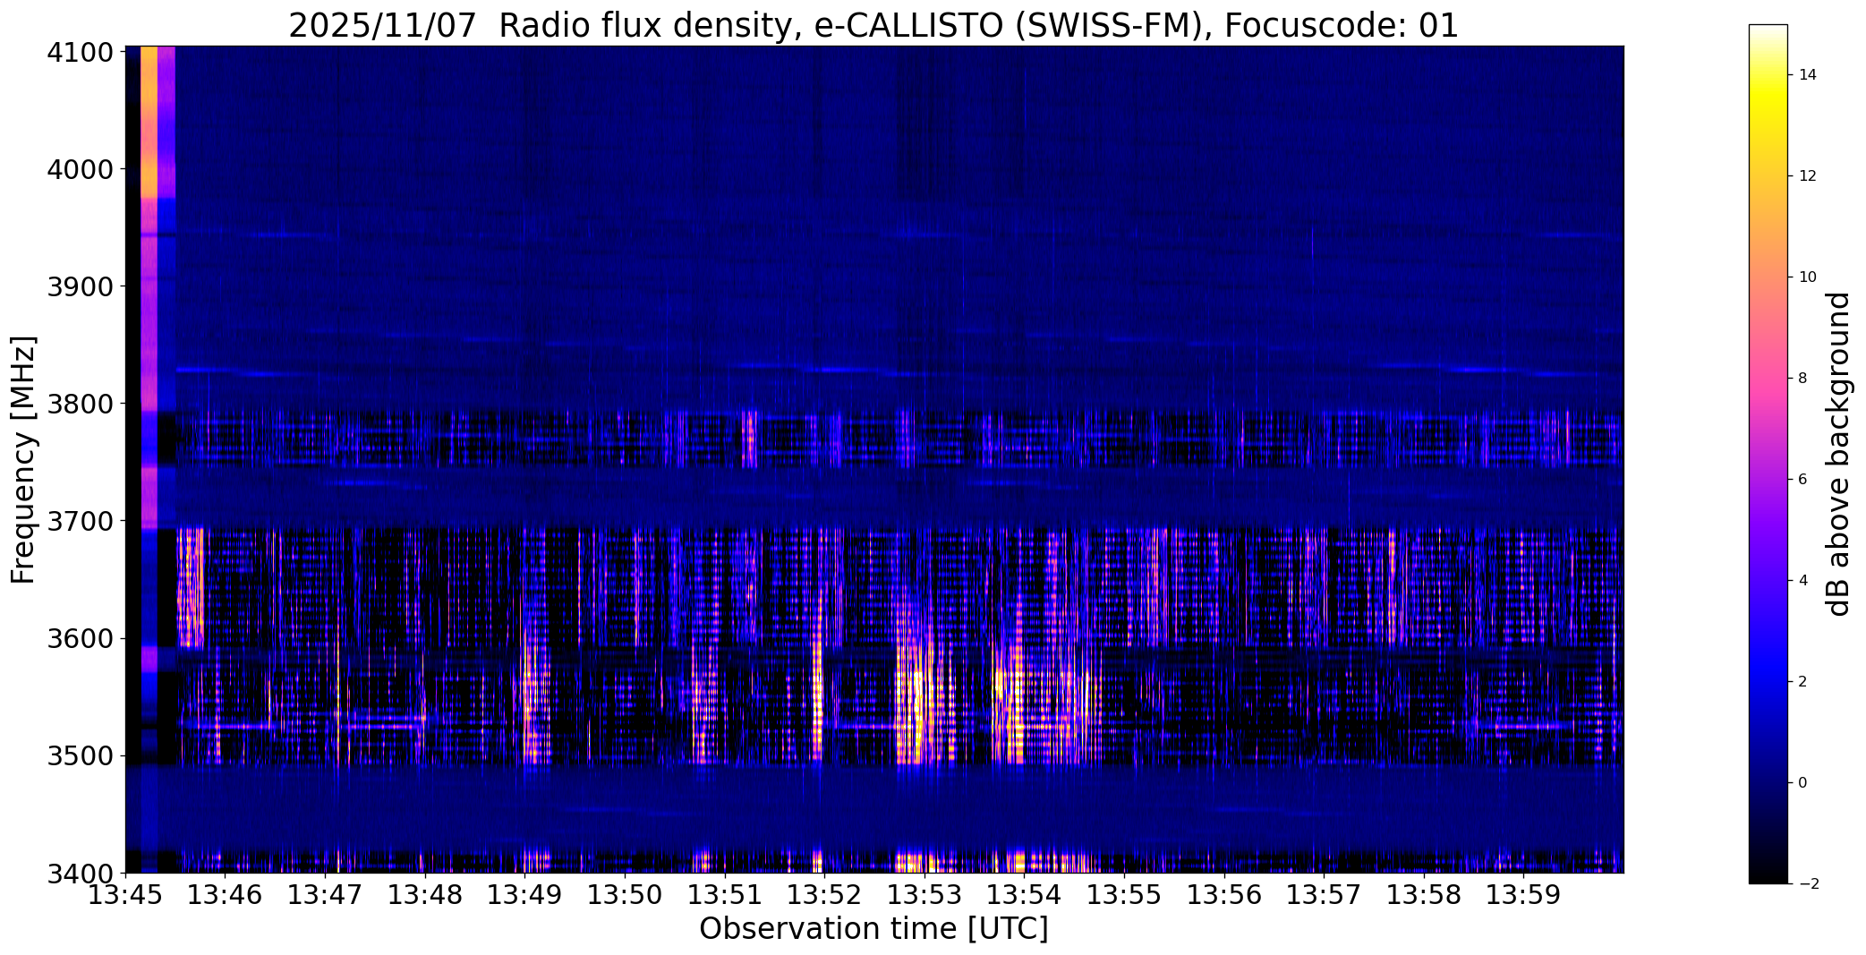Click the 13:51 time tick label
Image resolution: width=1866 pixels, height=955 pixels.
click(725, 895)
